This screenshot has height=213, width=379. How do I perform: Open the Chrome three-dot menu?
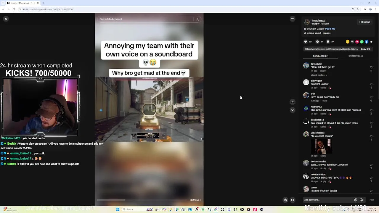(376, 9)
